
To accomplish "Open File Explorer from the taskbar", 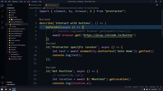I will pos(6,89).
